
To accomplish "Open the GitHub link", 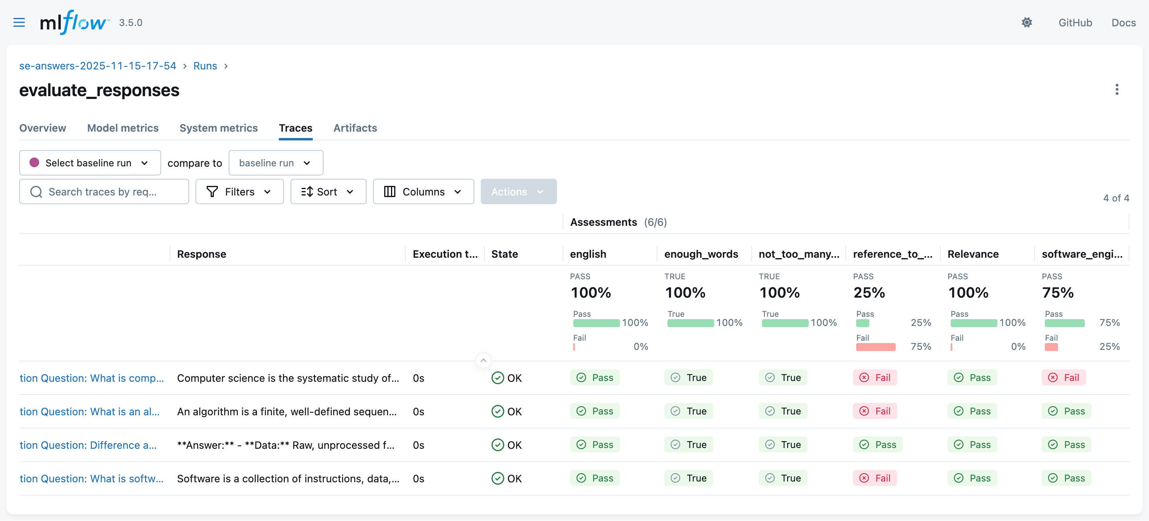I will 1075,22.
